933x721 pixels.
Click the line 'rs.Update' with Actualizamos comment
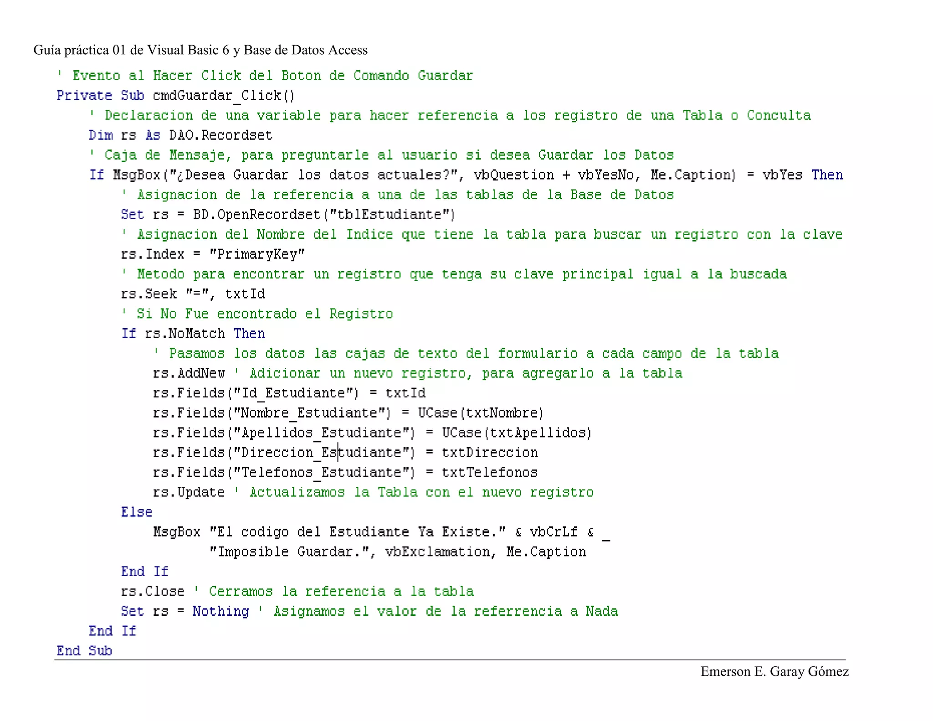click(374, 492)
